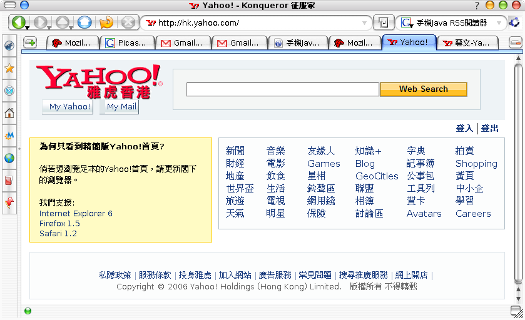Open the Shopping link

[476, 164]
